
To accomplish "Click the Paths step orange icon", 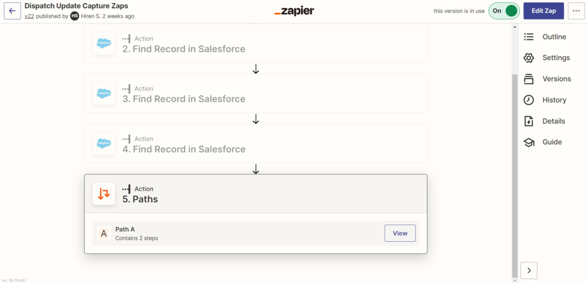I will pos(104,194).
